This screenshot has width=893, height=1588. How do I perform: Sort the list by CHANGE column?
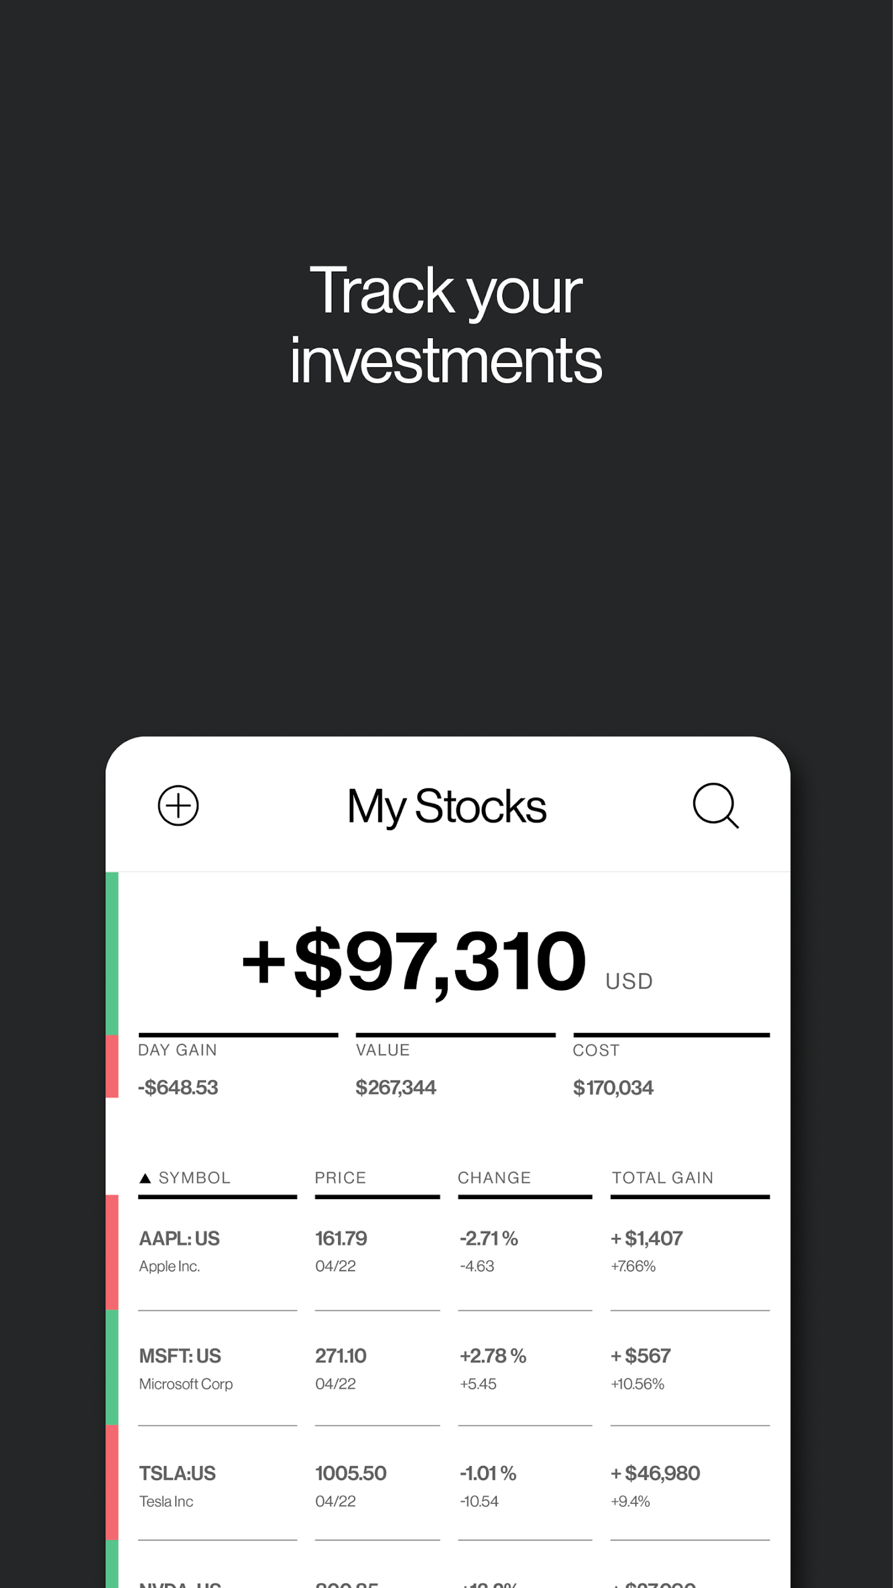click(494, 1178)
